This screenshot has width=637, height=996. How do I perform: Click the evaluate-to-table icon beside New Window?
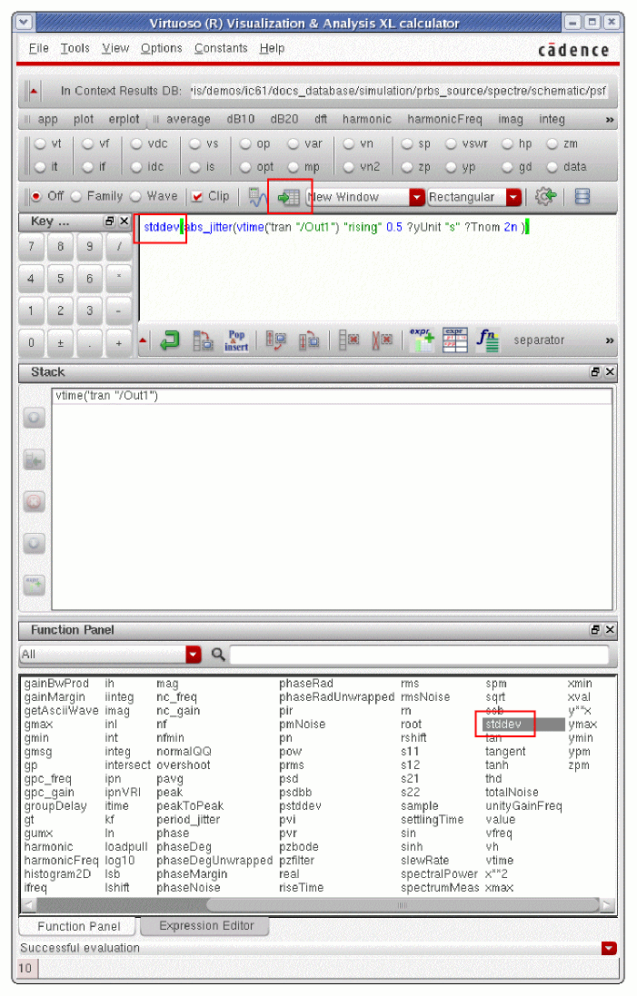click(x=289, y=198)
